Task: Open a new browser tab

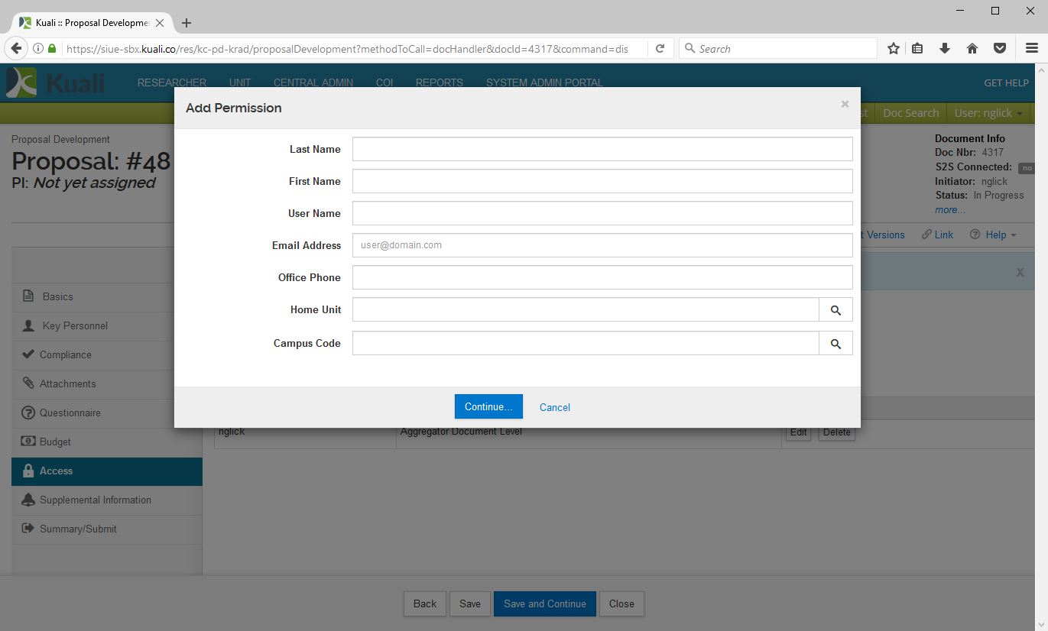Action: [187, 23]
